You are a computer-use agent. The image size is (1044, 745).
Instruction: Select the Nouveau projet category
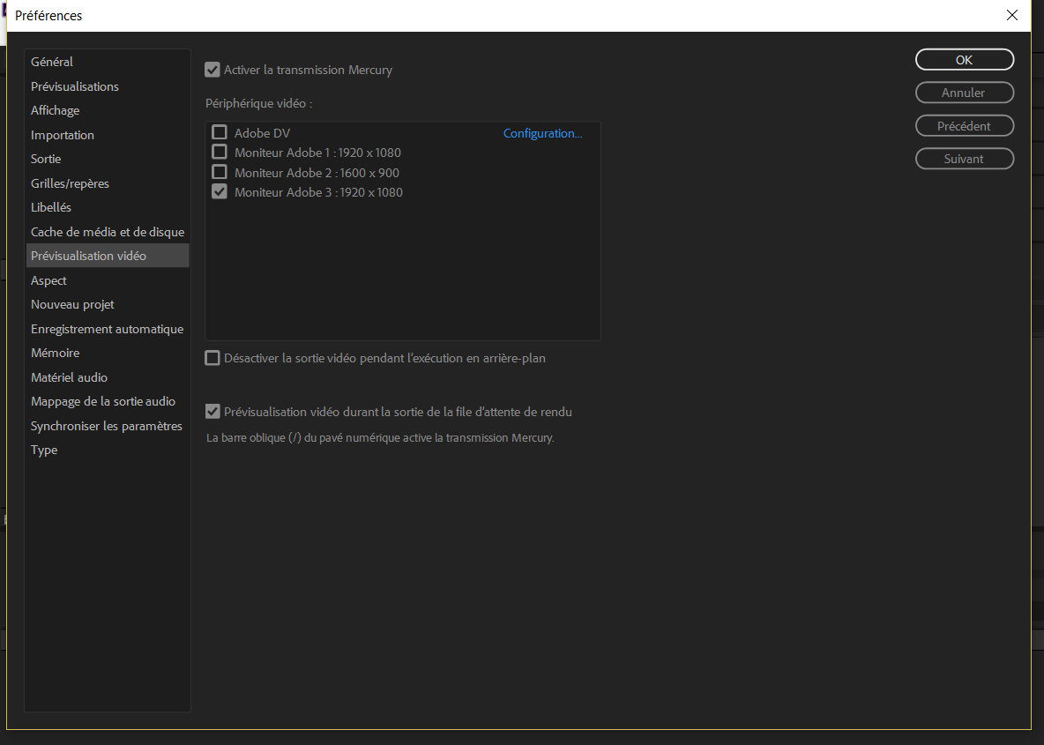108,304
